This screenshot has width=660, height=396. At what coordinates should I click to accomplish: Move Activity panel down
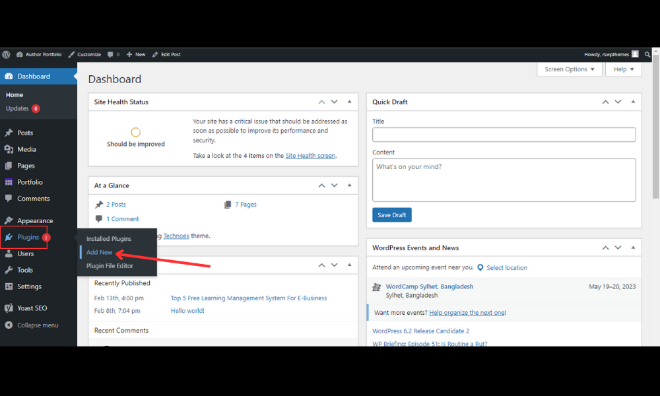point(334,265)
